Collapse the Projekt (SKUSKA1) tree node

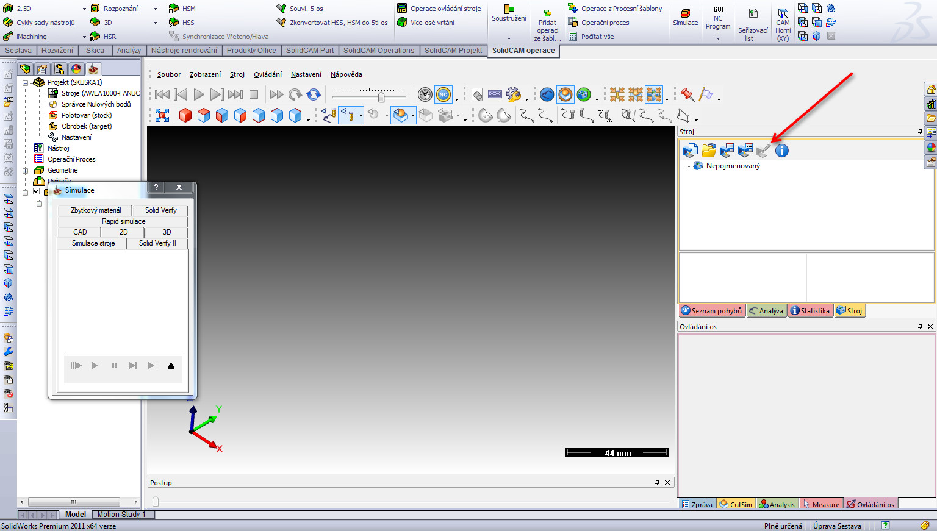[26, 83]
